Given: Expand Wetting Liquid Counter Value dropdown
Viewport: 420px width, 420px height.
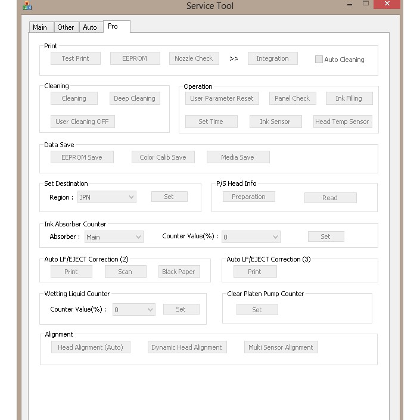Looking at the screenshot, I should 134,310.
